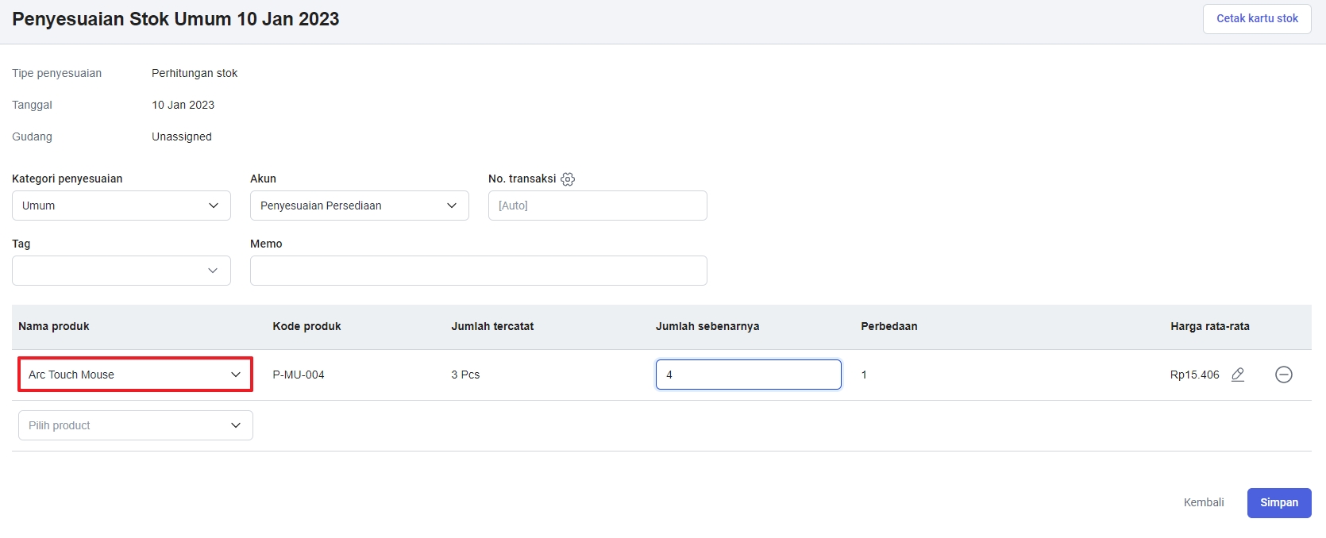This screenshot has height=538, width=1326.
Task: Click into the Memo text field
Action: click(x=478, y=271)
